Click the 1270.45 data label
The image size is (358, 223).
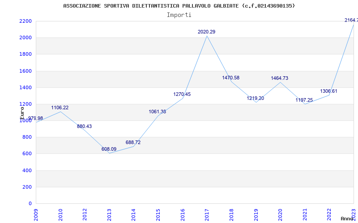point(182,94)
